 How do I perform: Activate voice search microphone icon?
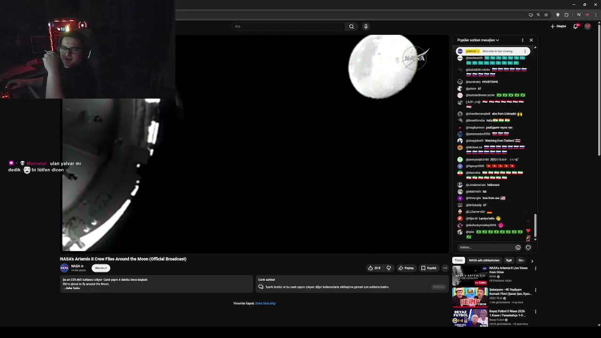click(366, 26)
